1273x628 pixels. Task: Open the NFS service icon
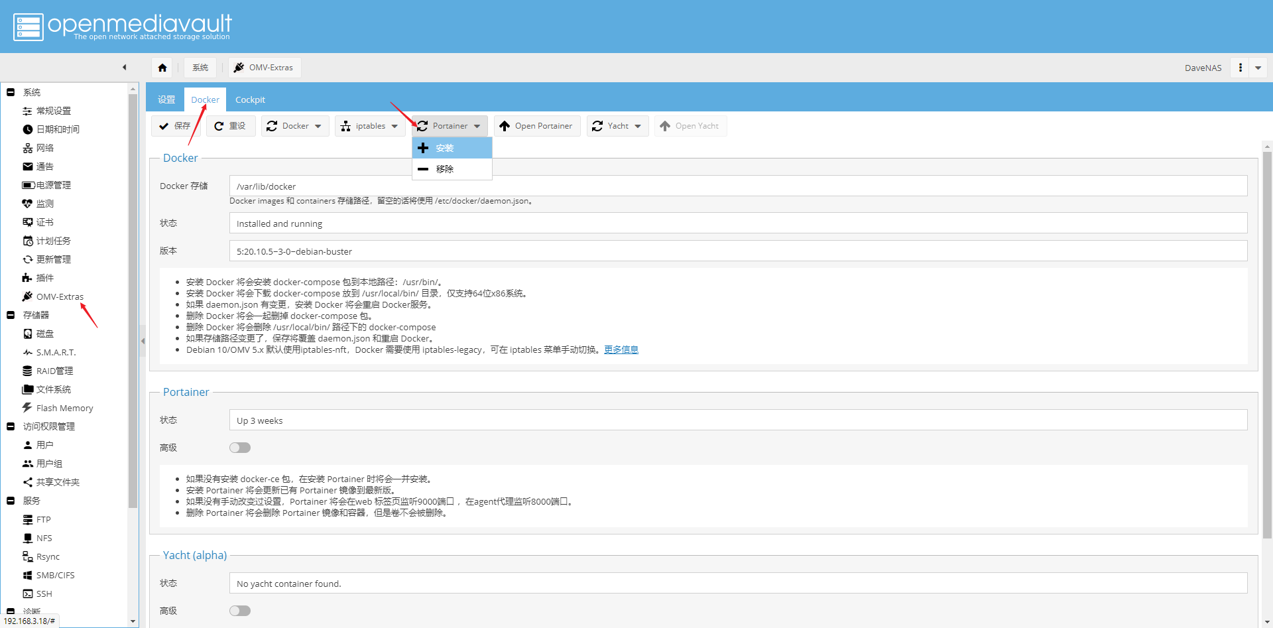coord(28,538)
